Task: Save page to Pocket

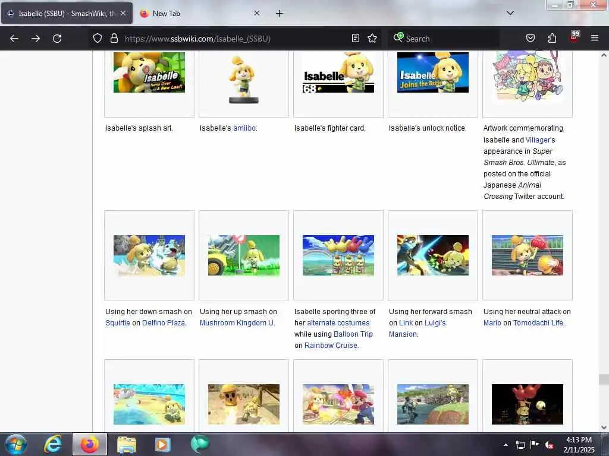Action: coord(530,38)
